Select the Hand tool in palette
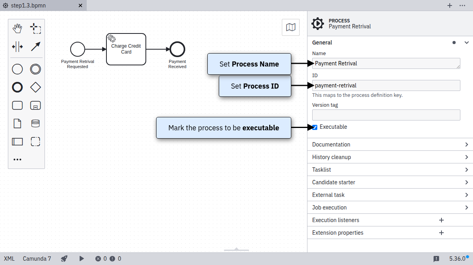 pos(17,28)
